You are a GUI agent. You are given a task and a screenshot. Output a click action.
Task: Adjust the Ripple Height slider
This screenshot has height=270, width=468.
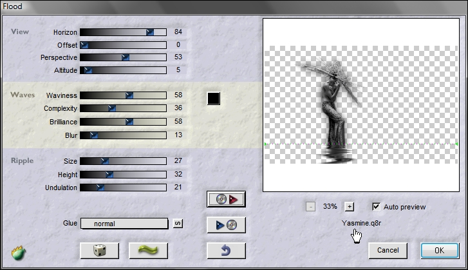pos(123,175)
